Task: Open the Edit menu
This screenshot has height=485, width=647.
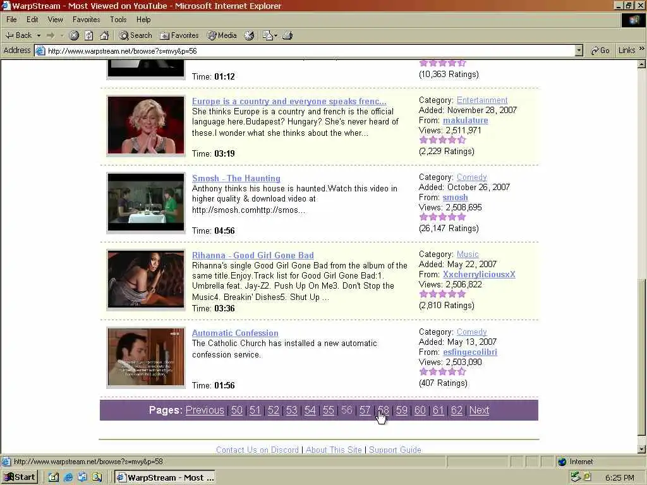Action: [32, 20]
